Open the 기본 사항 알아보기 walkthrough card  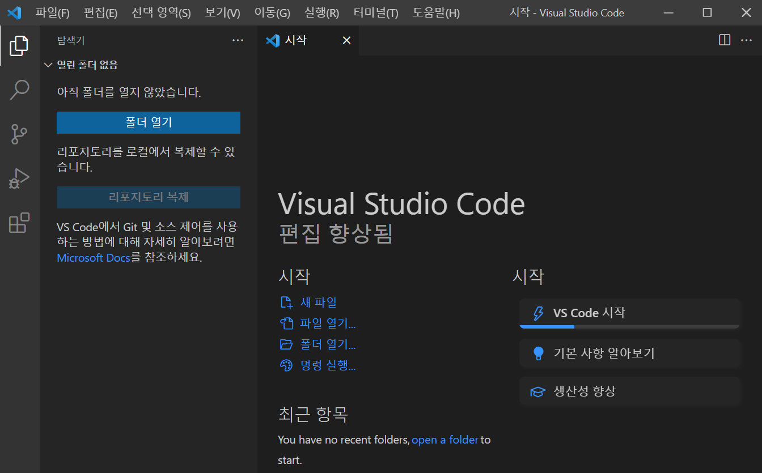(630, 353)
